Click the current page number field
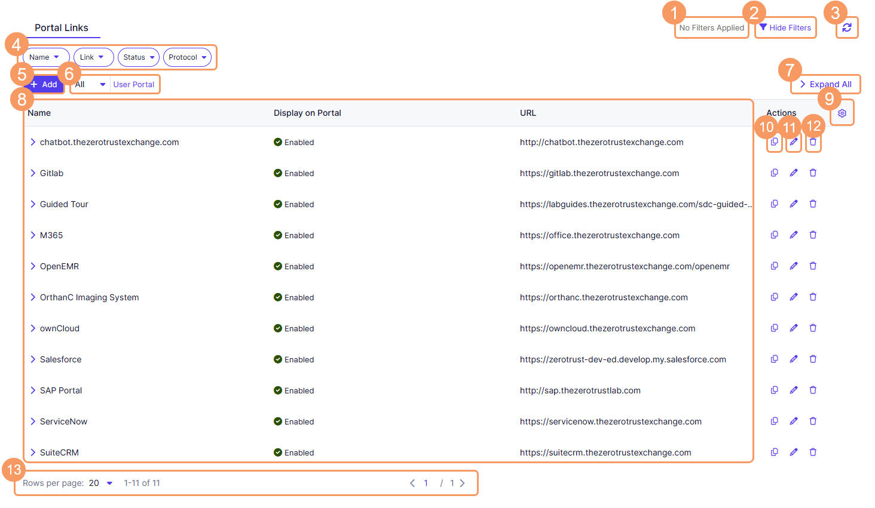Viewport: 875px width, 508px height. [426, 483]
